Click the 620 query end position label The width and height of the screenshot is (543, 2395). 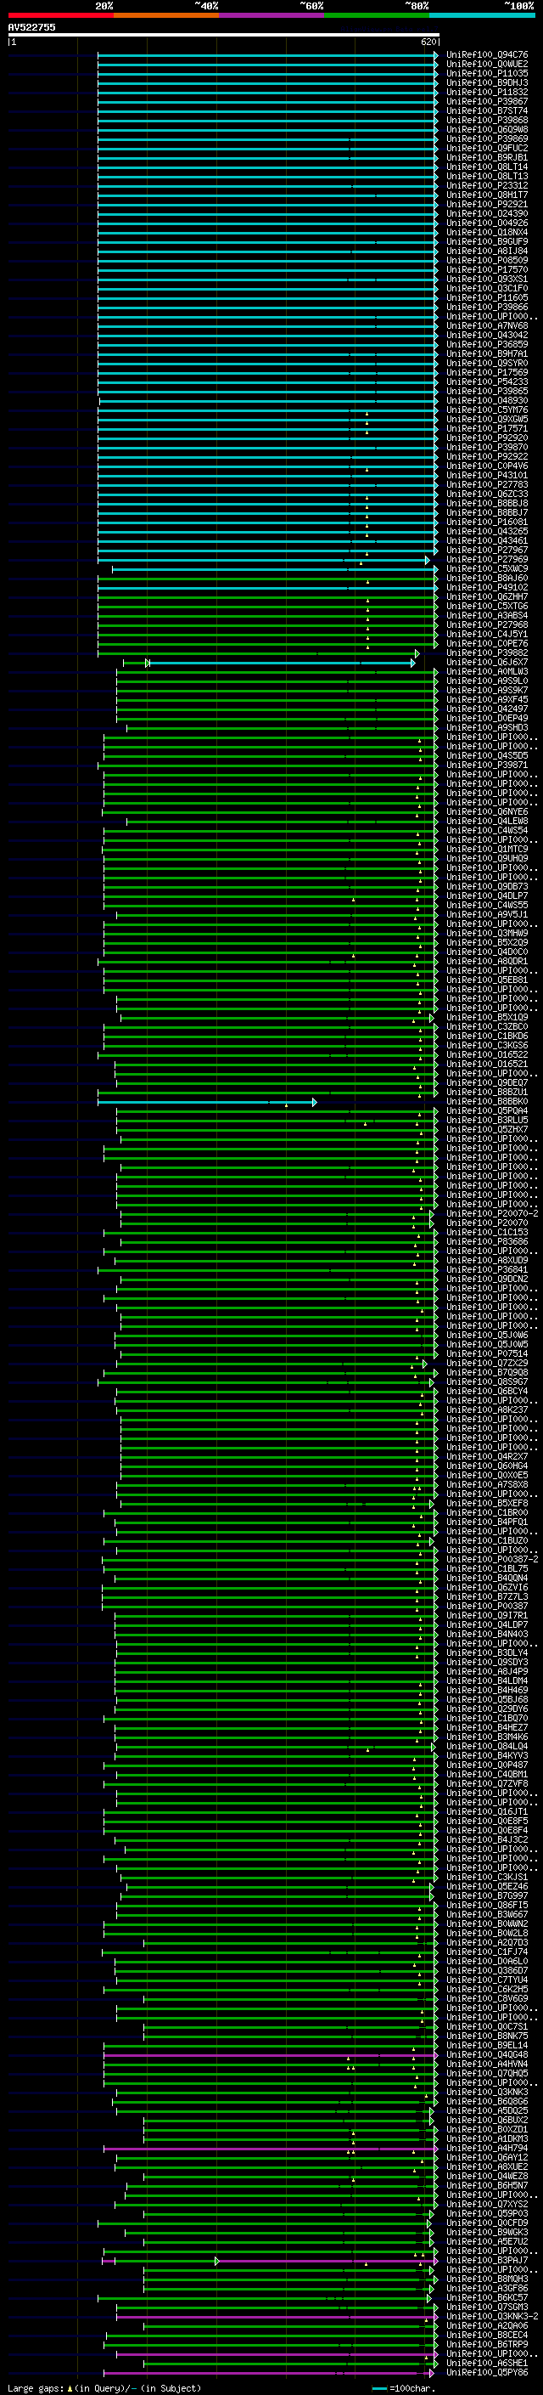pos(428,42)
